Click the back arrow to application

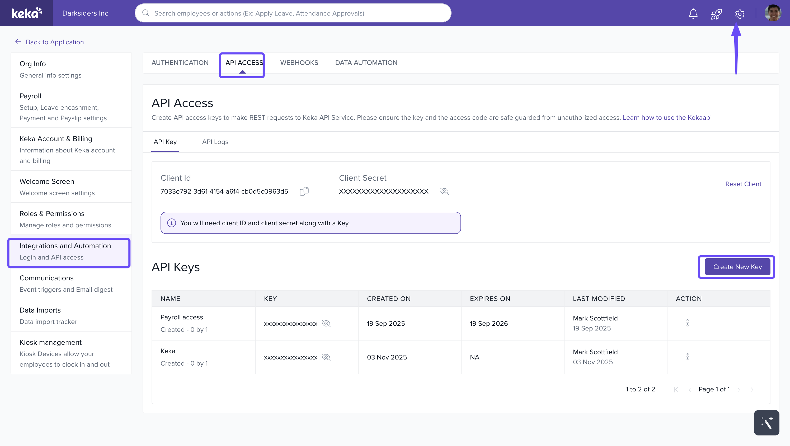(18, 42)
